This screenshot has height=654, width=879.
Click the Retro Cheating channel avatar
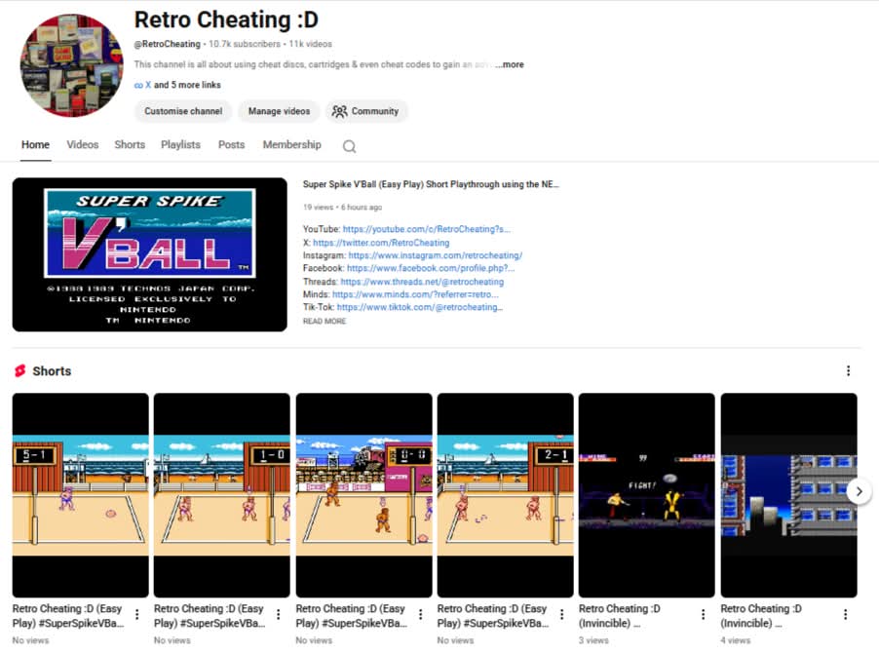[72, 65]
